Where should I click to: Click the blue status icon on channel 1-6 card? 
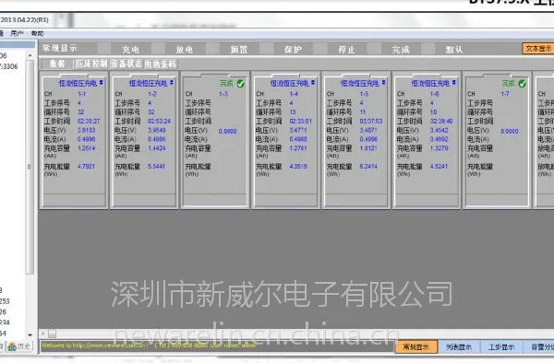tap(453, 83)
